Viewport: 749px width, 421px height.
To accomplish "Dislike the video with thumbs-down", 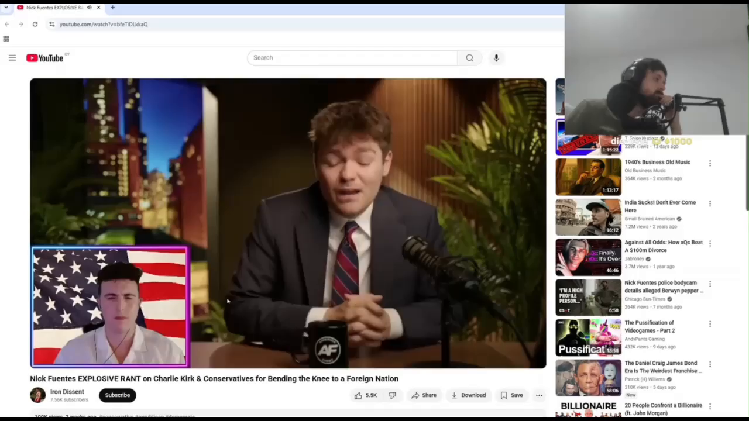I will 392,395.
